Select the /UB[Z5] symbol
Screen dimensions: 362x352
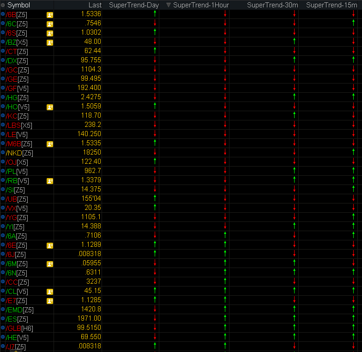tap(17, 199)
